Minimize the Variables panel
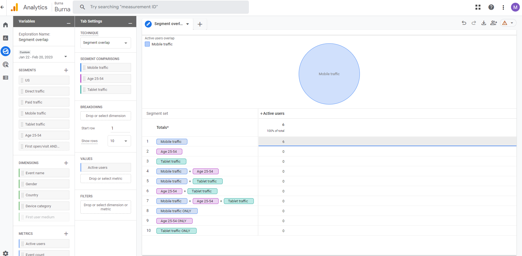 [69, 21]
